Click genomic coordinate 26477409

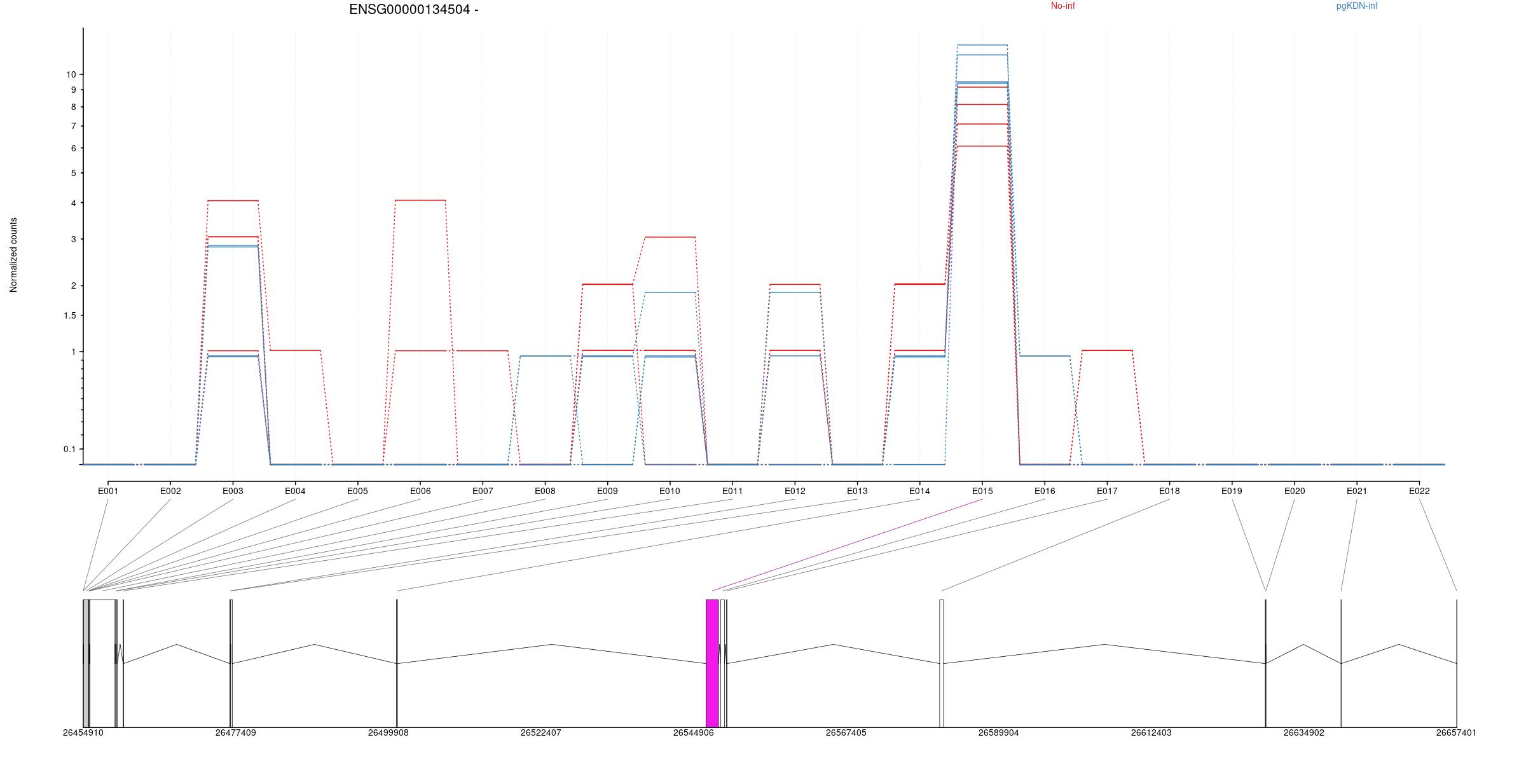(x=235, y=732)
